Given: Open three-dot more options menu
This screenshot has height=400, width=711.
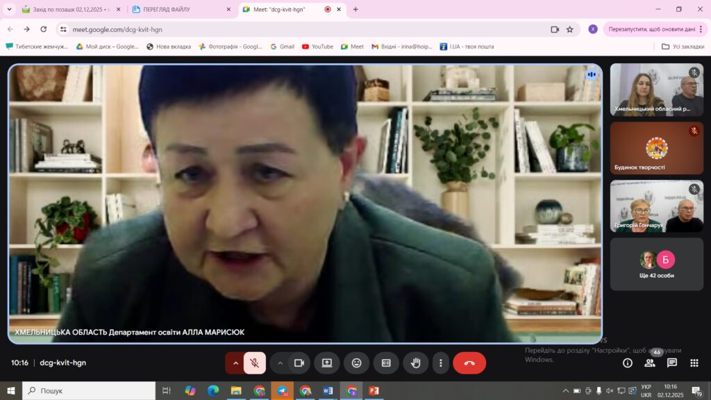Looking at the screenshot, I should point(440,362).
